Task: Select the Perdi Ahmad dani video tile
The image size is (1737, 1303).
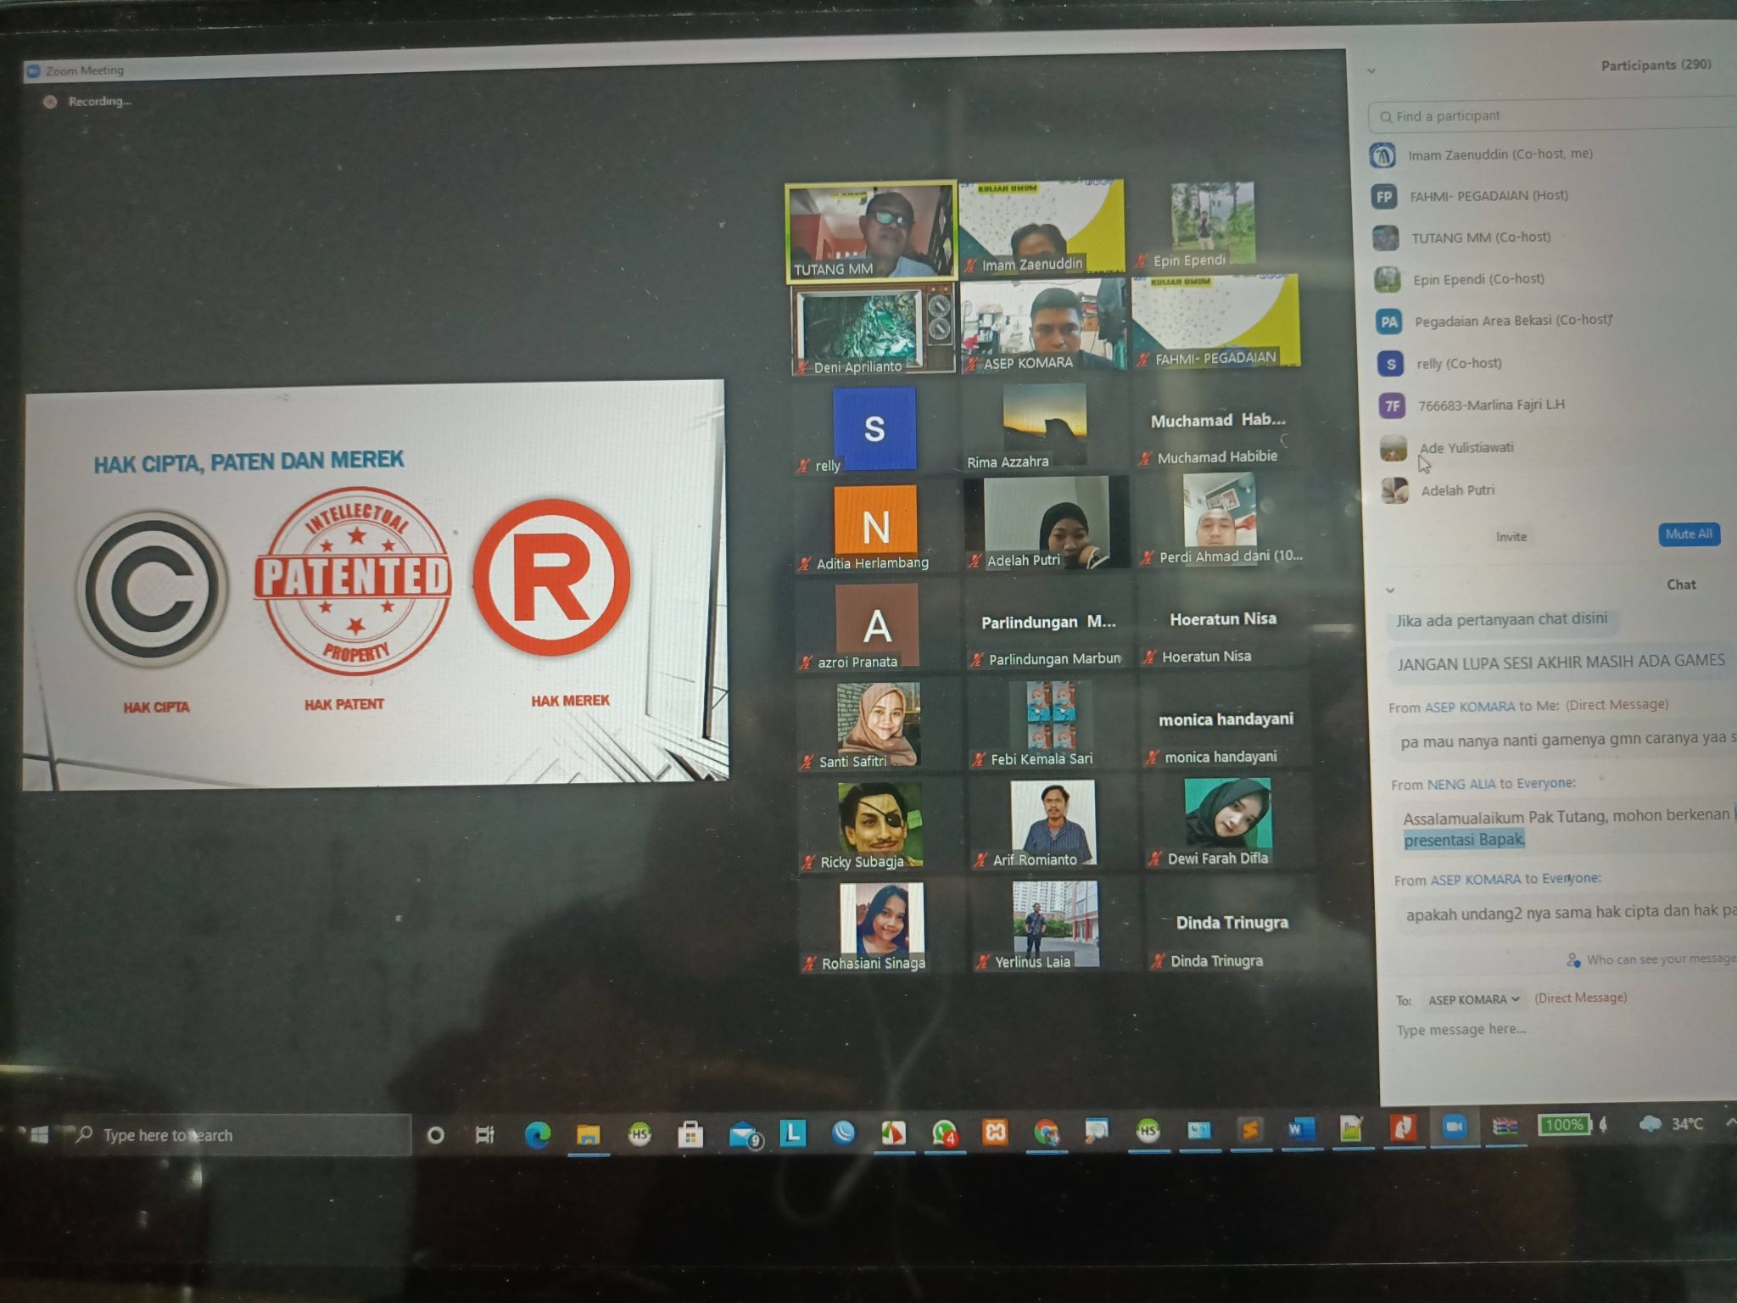Action: (x=1220, y=520)
